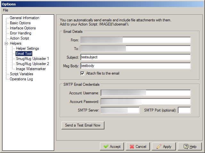Click the Cancel button
Image resolution: width=205 pixels, height=153 pixels.
click(x=138, y=147)
